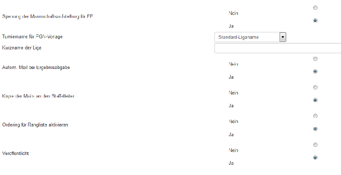Image resolution: width=341 pixels, height=175 pixels.
Task: Set Veröffentlicht to Nein radio button
Action: pos(315,144)
